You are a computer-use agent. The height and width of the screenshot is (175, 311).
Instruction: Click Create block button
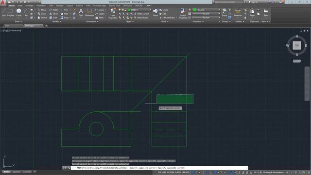point(164,10)
